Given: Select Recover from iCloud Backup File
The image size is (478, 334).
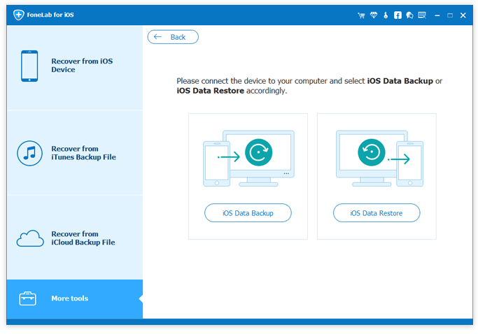Looking at the screenshot, I should point(75,238).
